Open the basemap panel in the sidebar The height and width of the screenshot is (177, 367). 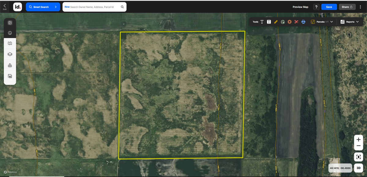coord(10,43)
